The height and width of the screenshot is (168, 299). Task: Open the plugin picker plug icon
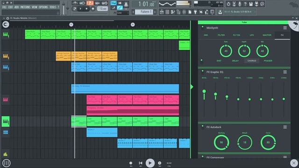(195, 12)
